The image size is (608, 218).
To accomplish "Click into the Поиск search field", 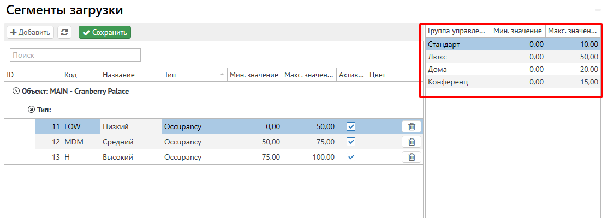I will point(75,55).
